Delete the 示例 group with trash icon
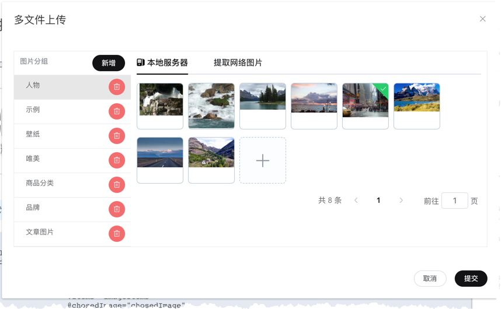This screenshot has height=309, width=501. click(117, 111)
